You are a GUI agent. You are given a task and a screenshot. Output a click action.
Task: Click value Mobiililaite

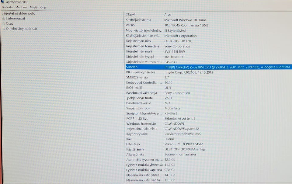172,108
